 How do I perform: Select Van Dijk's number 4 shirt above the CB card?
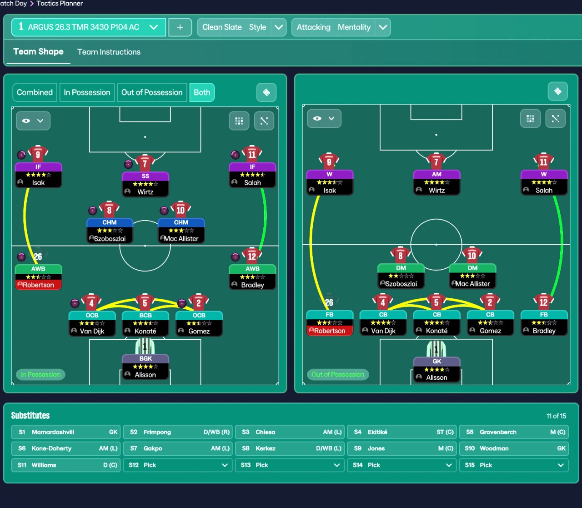[x=383, y=302]
